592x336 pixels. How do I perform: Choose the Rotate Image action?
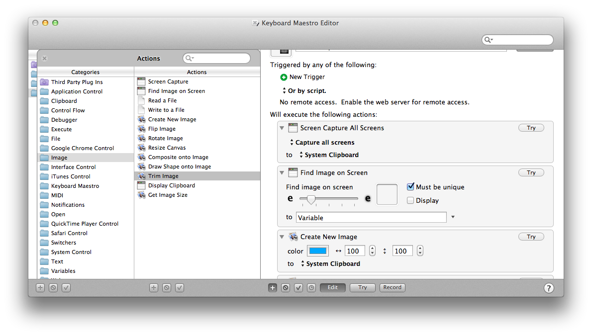point(165,138)
